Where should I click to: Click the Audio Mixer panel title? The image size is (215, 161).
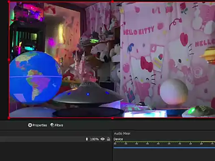pos(122,133)
